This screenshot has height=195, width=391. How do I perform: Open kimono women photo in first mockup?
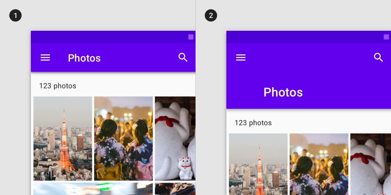[x=124, y=138]
